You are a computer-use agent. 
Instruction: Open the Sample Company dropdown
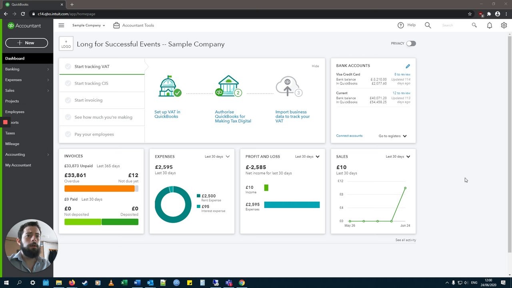point(88,25)
